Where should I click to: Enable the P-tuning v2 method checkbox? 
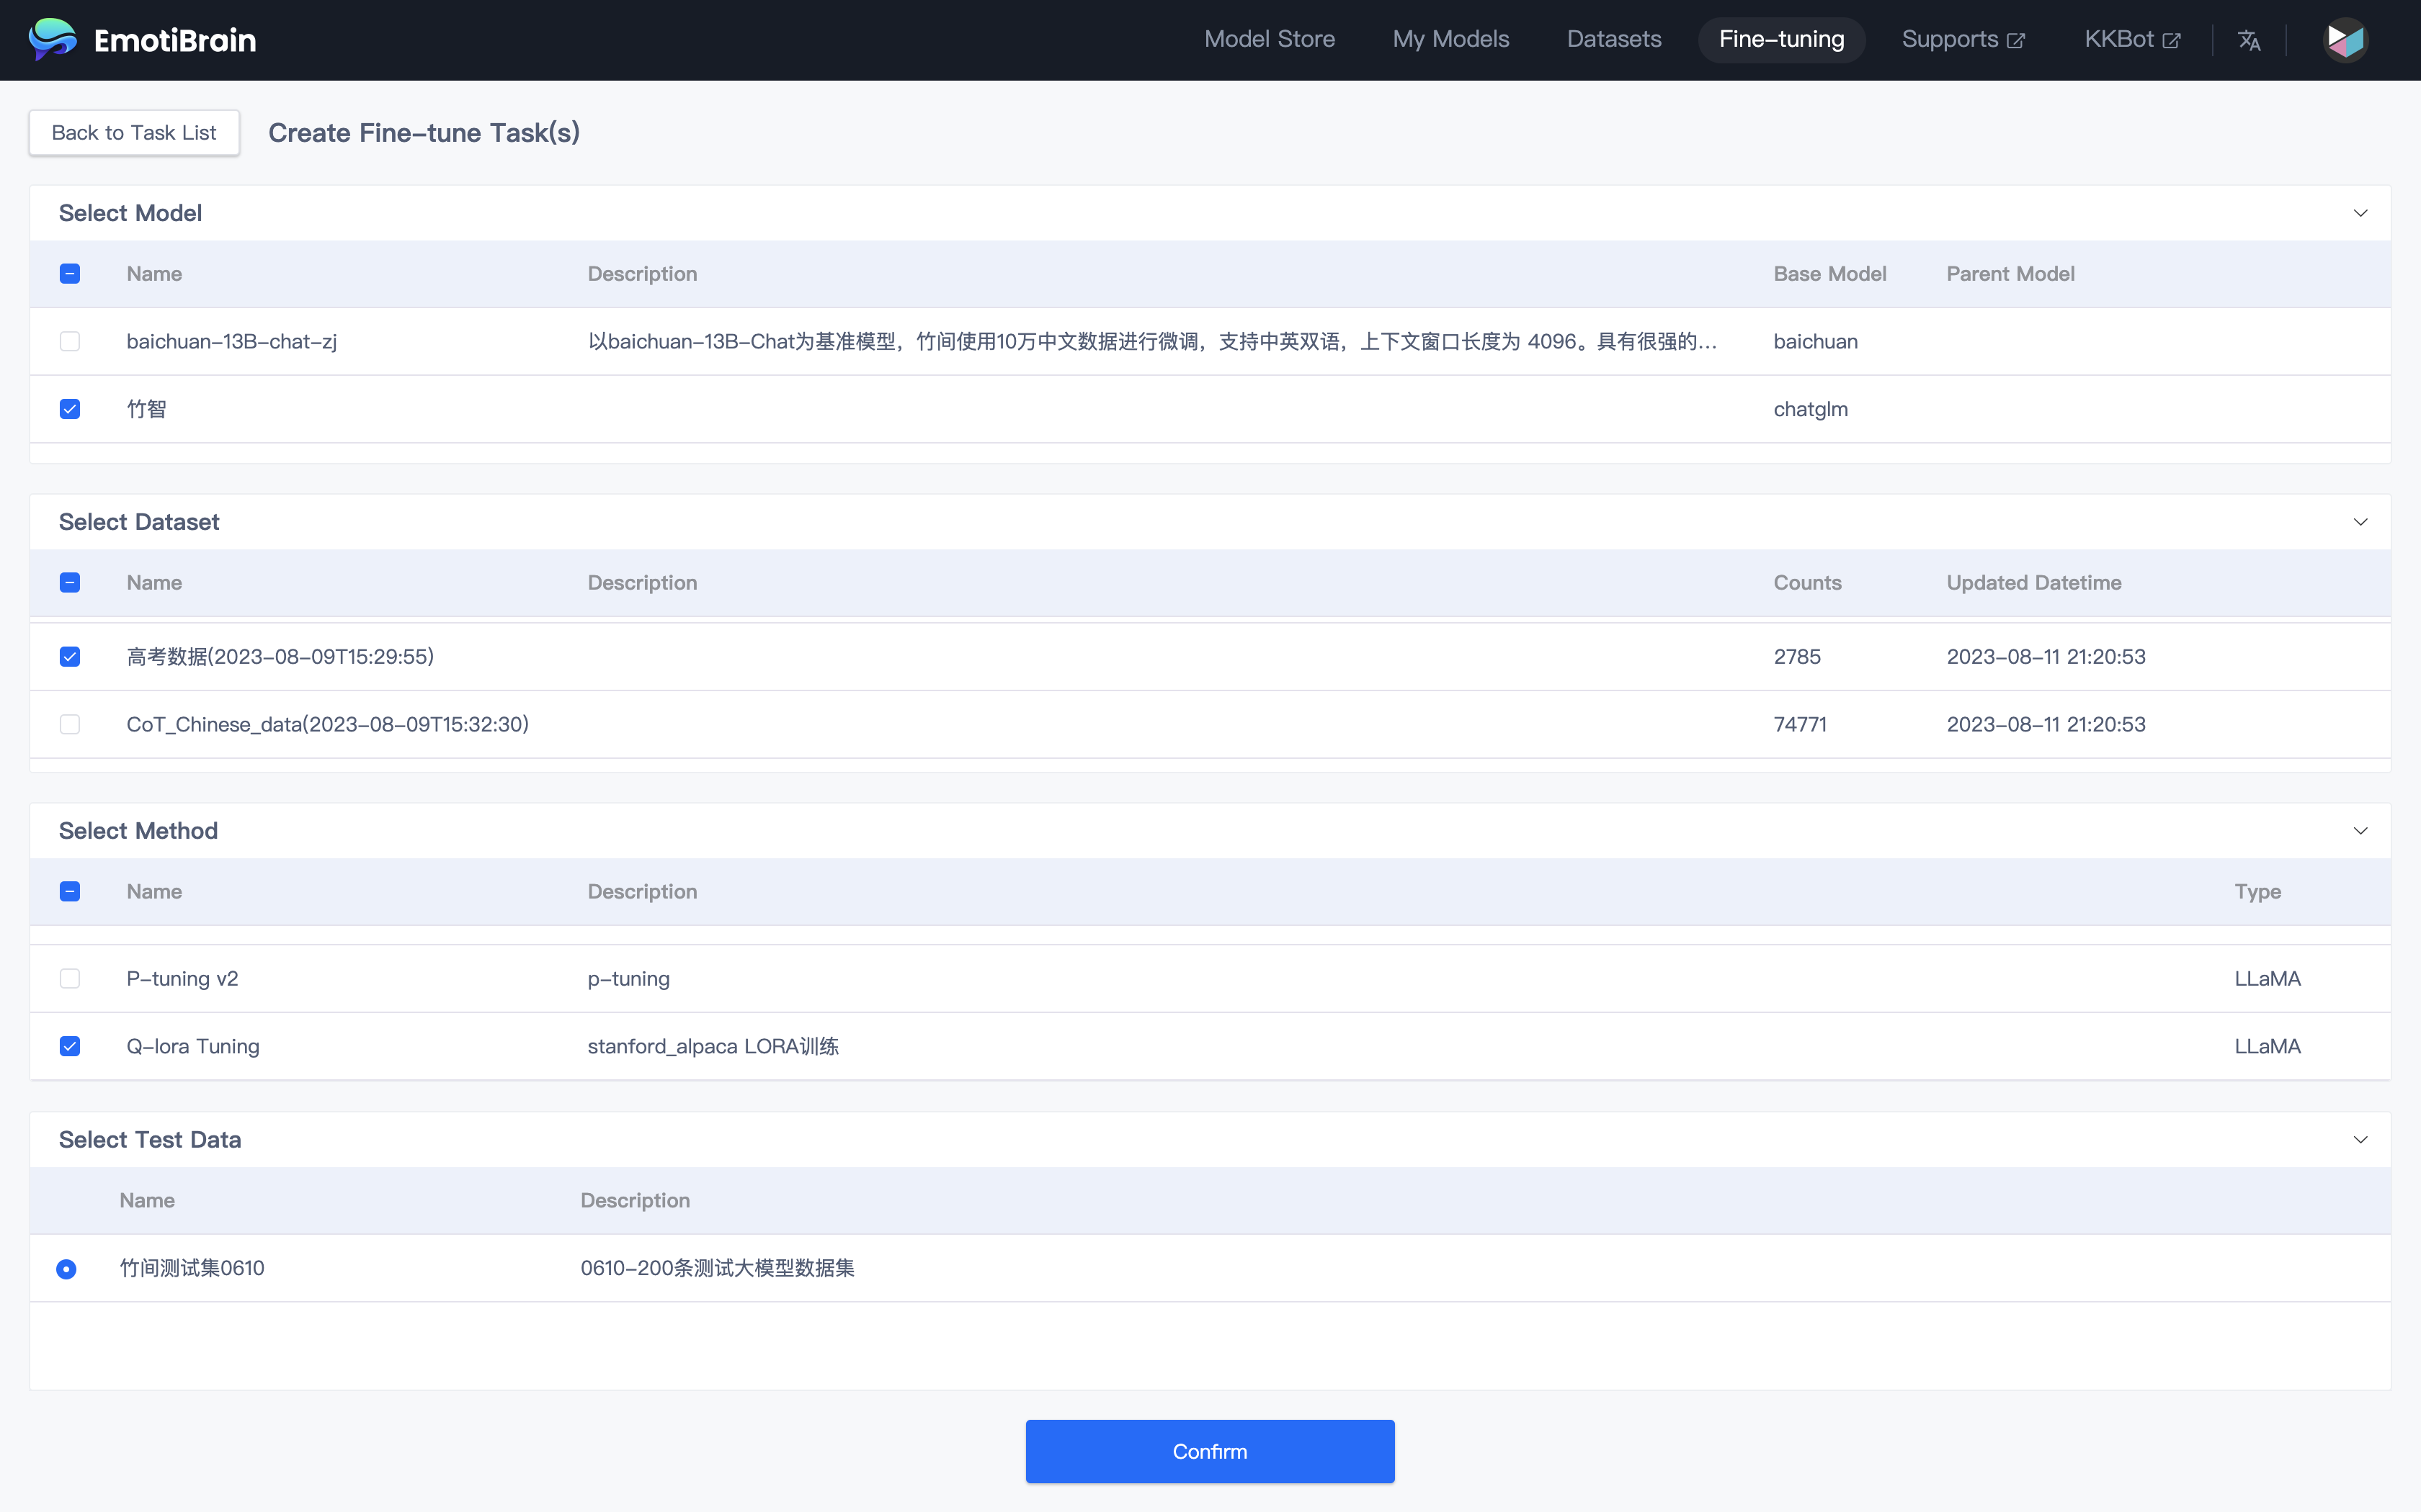coord(70,979)
